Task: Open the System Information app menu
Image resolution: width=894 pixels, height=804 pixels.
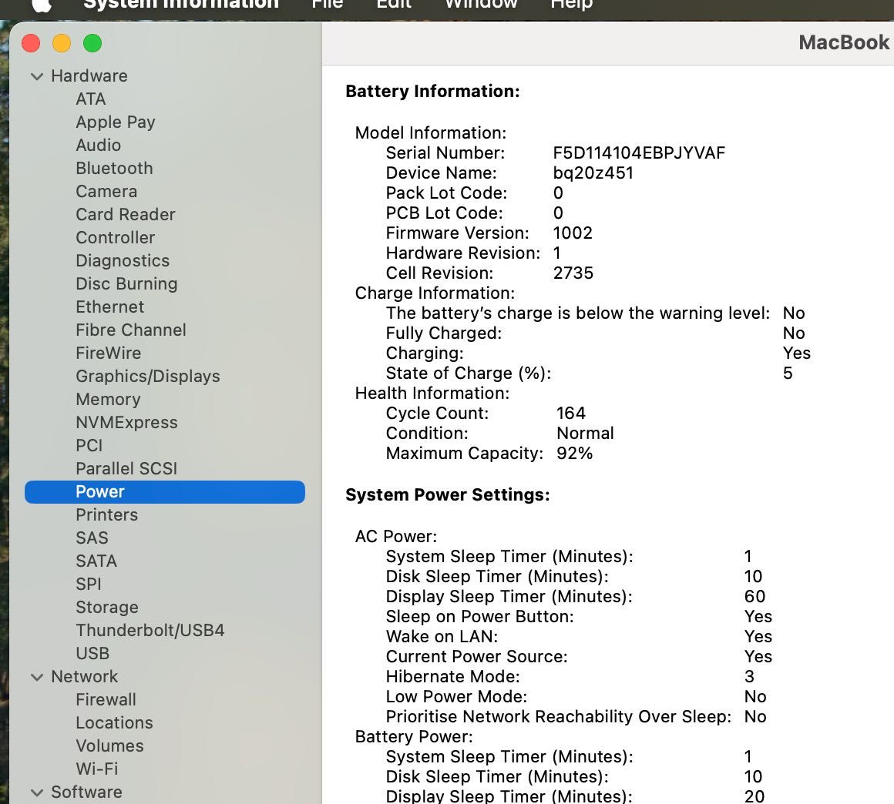Action: (x=181, y=5)
